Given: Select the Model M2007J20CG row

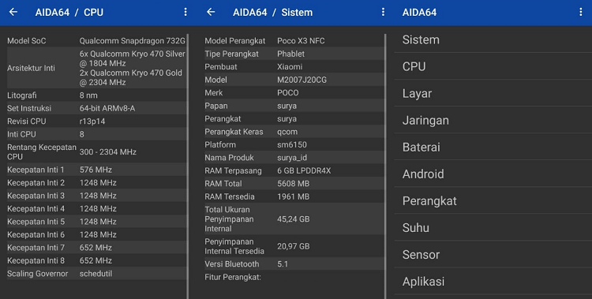Looking at the screenshot, I should tap(294, 80).
